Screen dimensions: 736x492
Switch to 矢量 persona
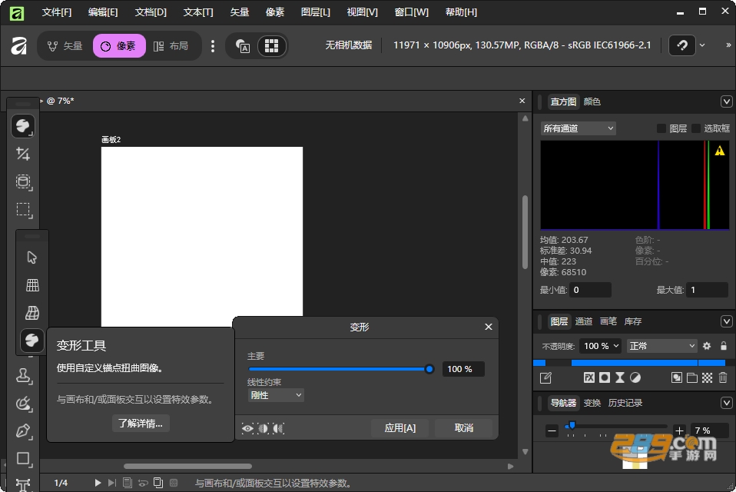(x=65, y=45)
